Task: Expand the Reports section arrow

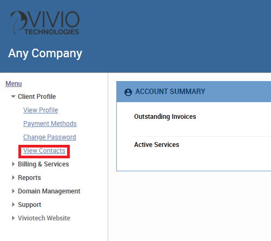Action: click(x=13, y=178)
